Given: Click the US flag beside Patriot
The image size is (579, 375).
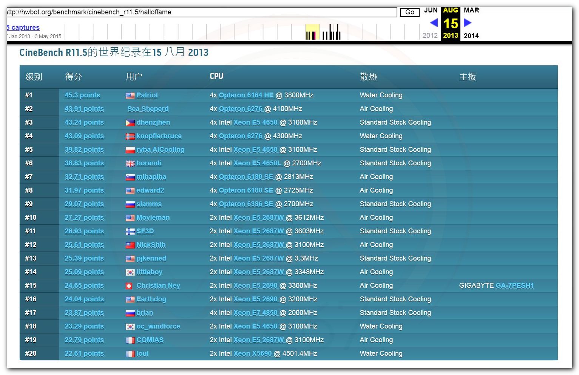Looking at the screenshot, I should 130,96.
